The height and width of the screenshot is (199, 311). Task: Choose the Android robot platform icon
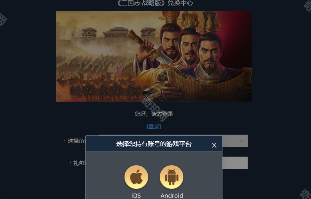pyautogui.click(x=172, y=177)
